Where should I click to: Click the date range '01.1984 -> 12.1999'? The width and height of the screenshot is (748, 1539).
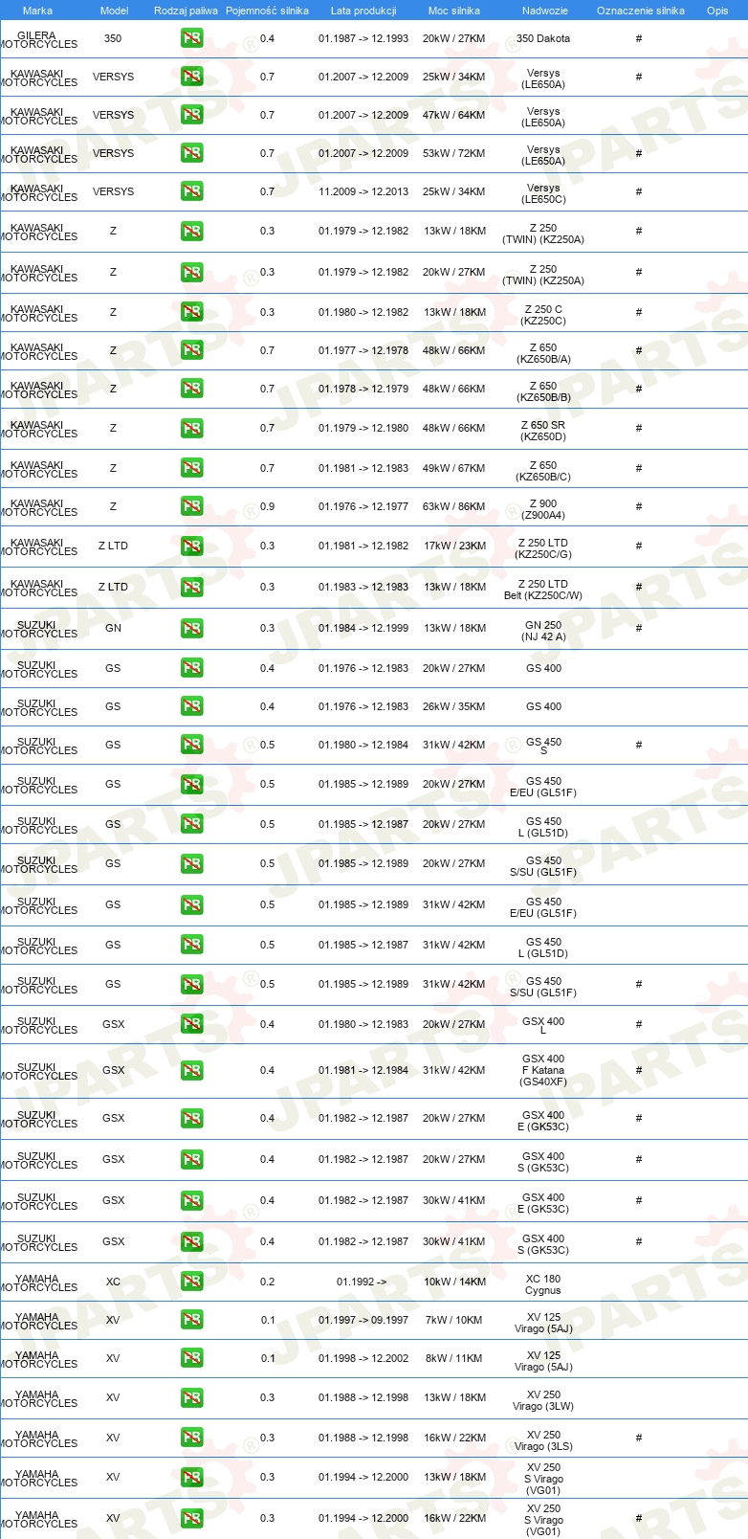pos(363,628)
